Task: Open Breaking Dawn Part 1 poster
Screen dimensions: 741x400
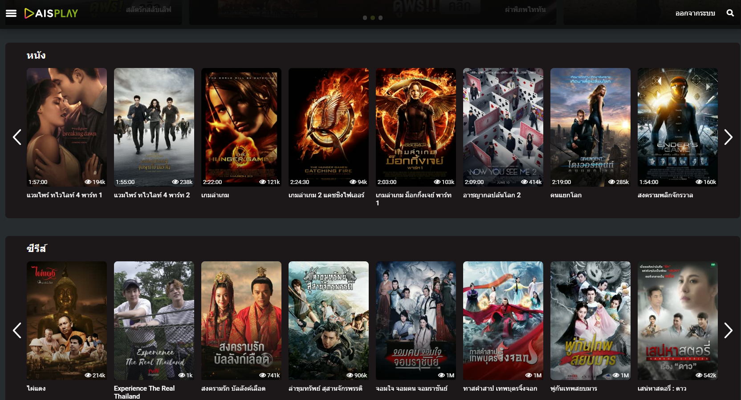Action: point(67,127)
